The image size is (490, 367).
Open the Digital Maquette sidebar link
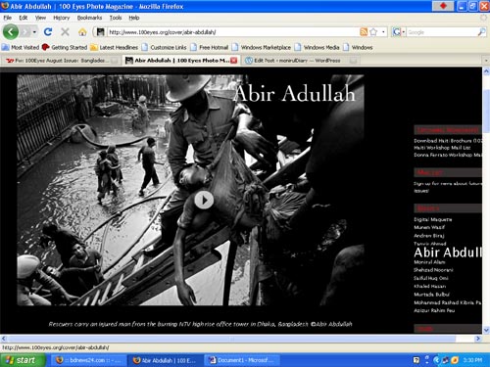pyautogui.click(x=433, y=219)
